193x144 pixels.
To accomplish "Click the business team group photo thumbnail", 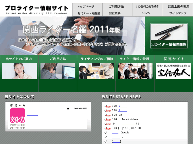I will click(135, 71).
